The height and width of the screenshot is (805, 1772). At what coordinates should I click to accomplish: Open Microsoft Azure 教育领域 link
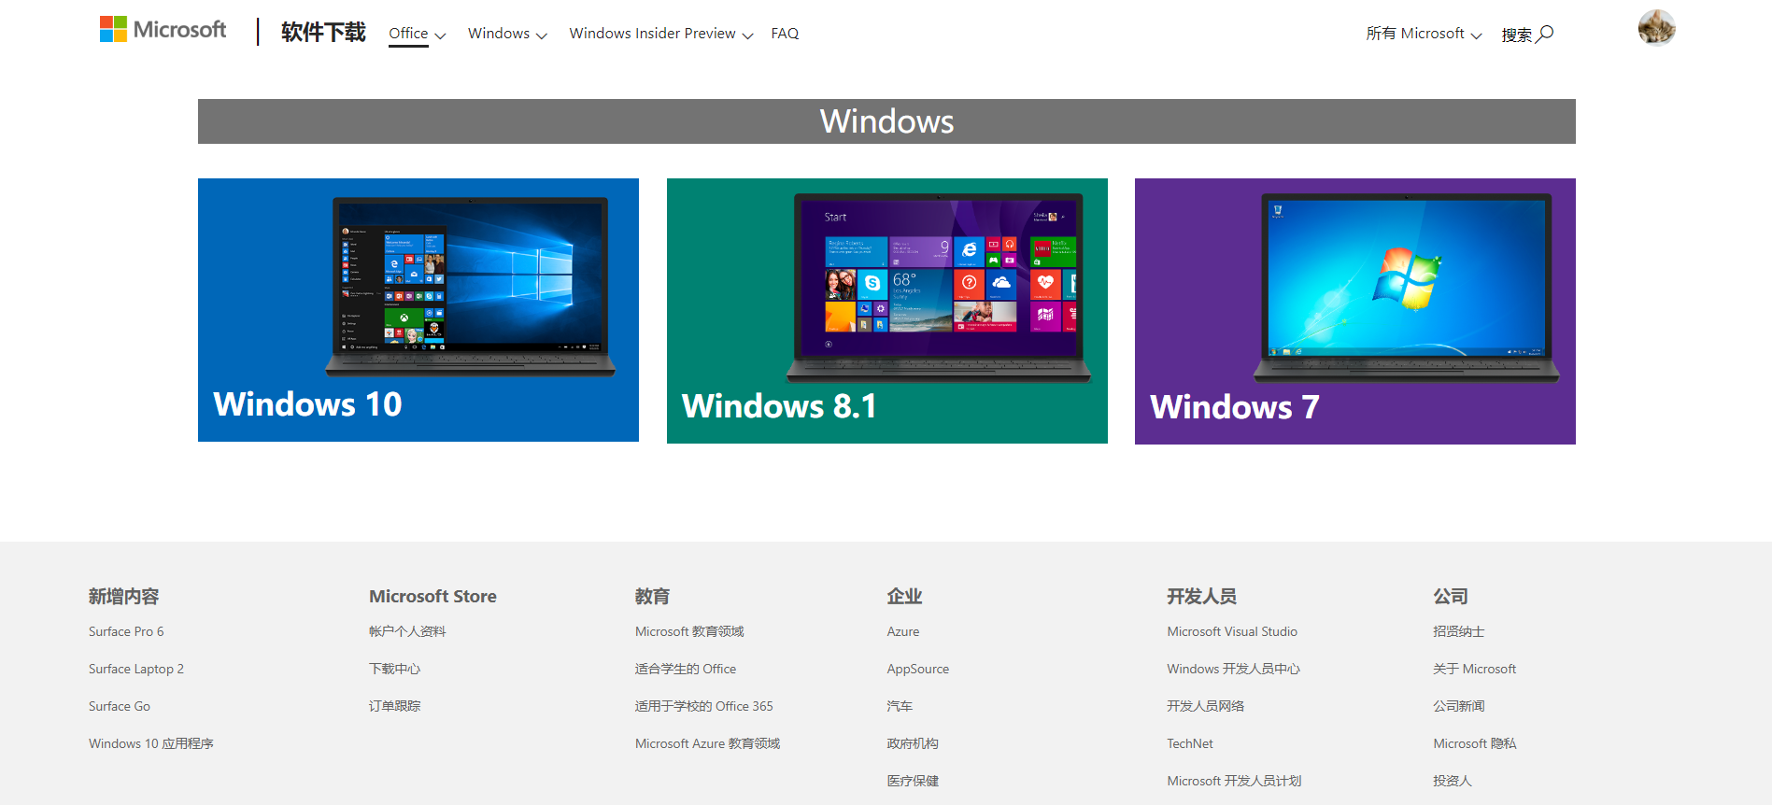pyautogui.click(x=707, y=743)
